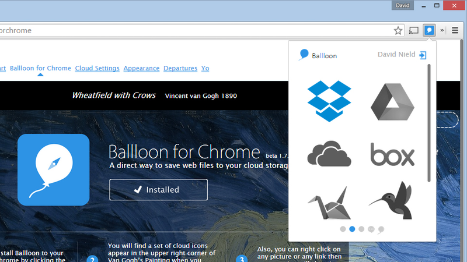Choose the Box storage logo
The width and height of the screenshot is (467, 262).
tap(392, 154)
